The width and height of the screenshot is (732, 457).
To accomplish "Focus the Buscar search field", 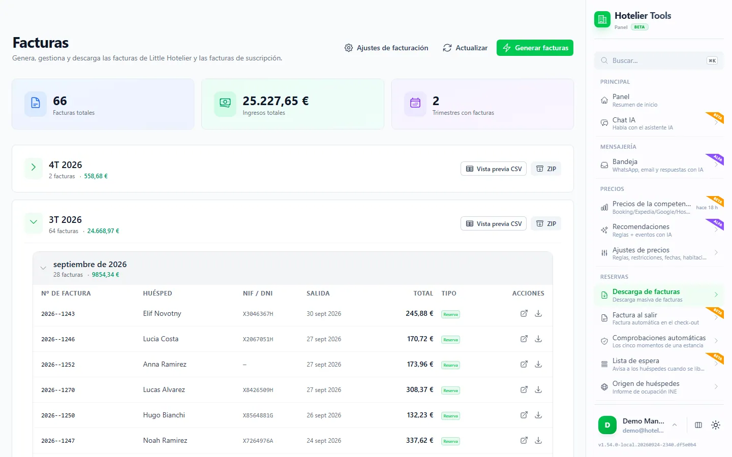I will 659,60.
